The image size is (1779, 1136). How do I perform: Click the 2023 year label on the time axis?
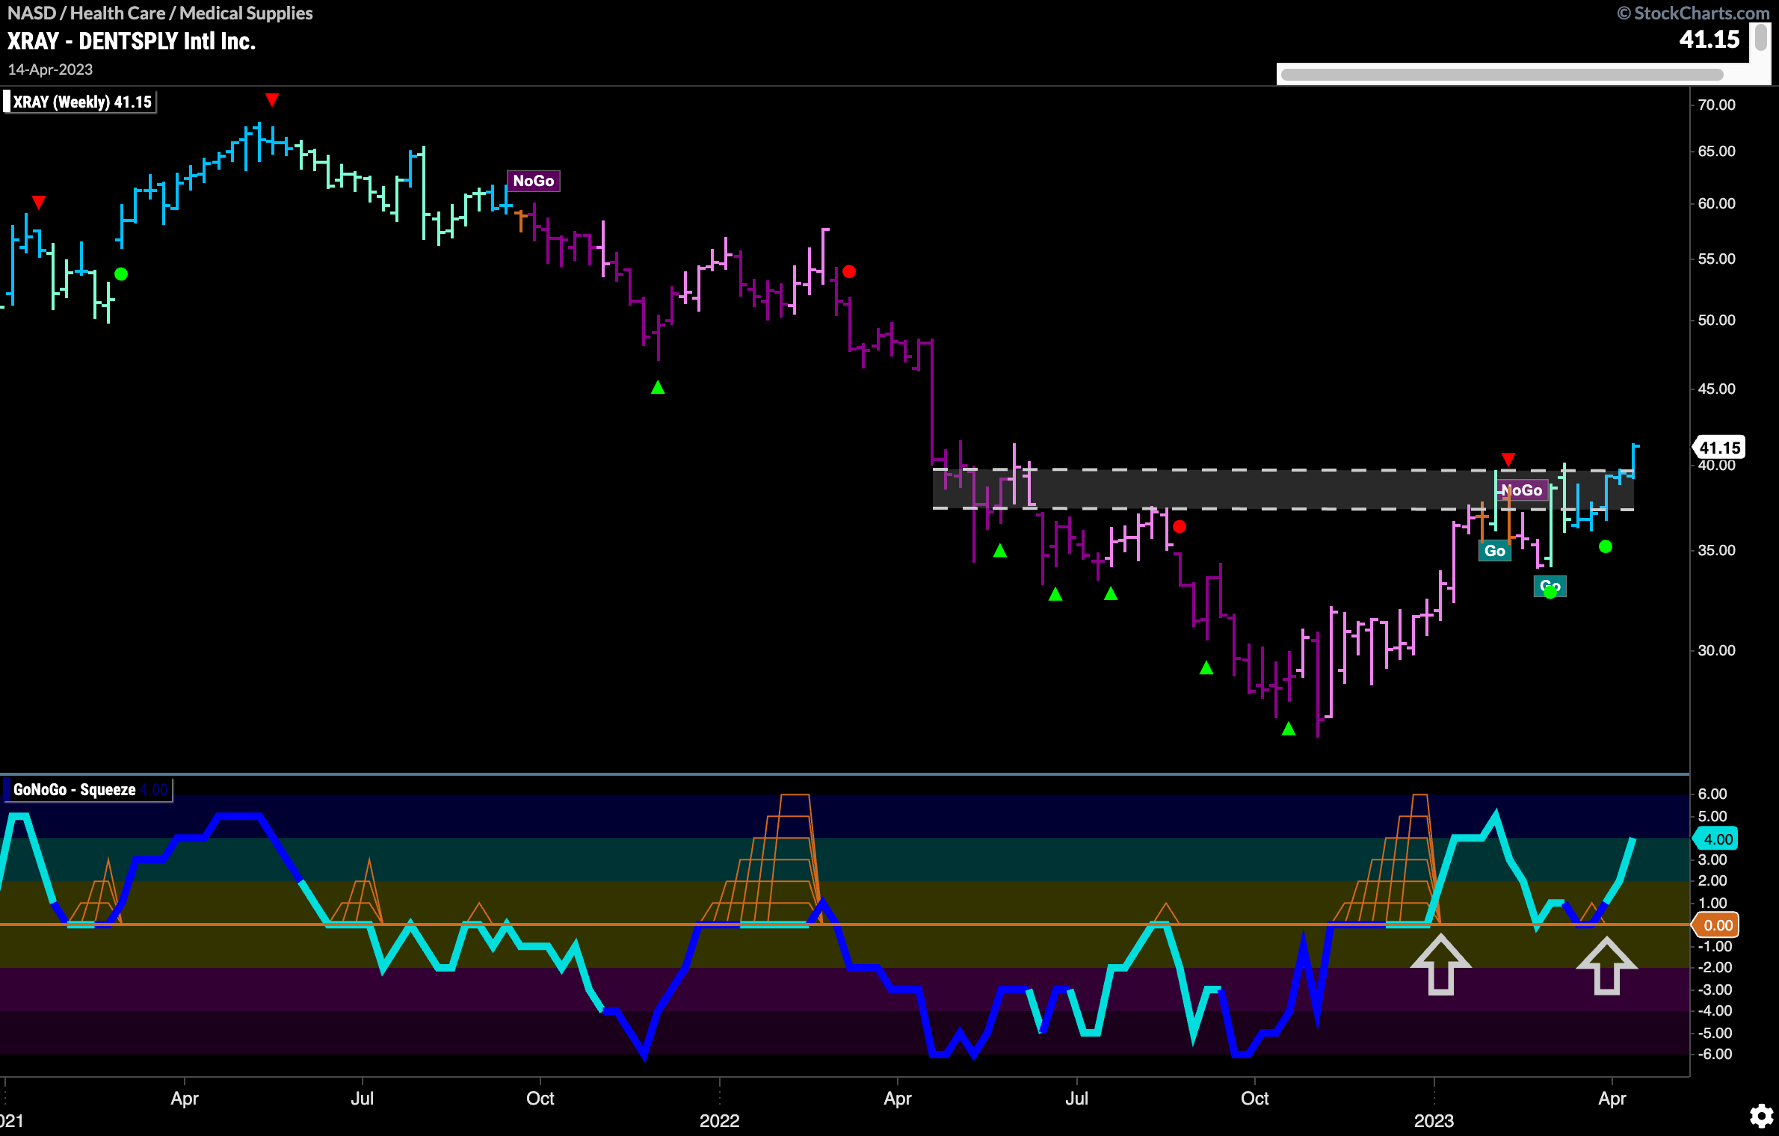(x=1434, y=1120)
